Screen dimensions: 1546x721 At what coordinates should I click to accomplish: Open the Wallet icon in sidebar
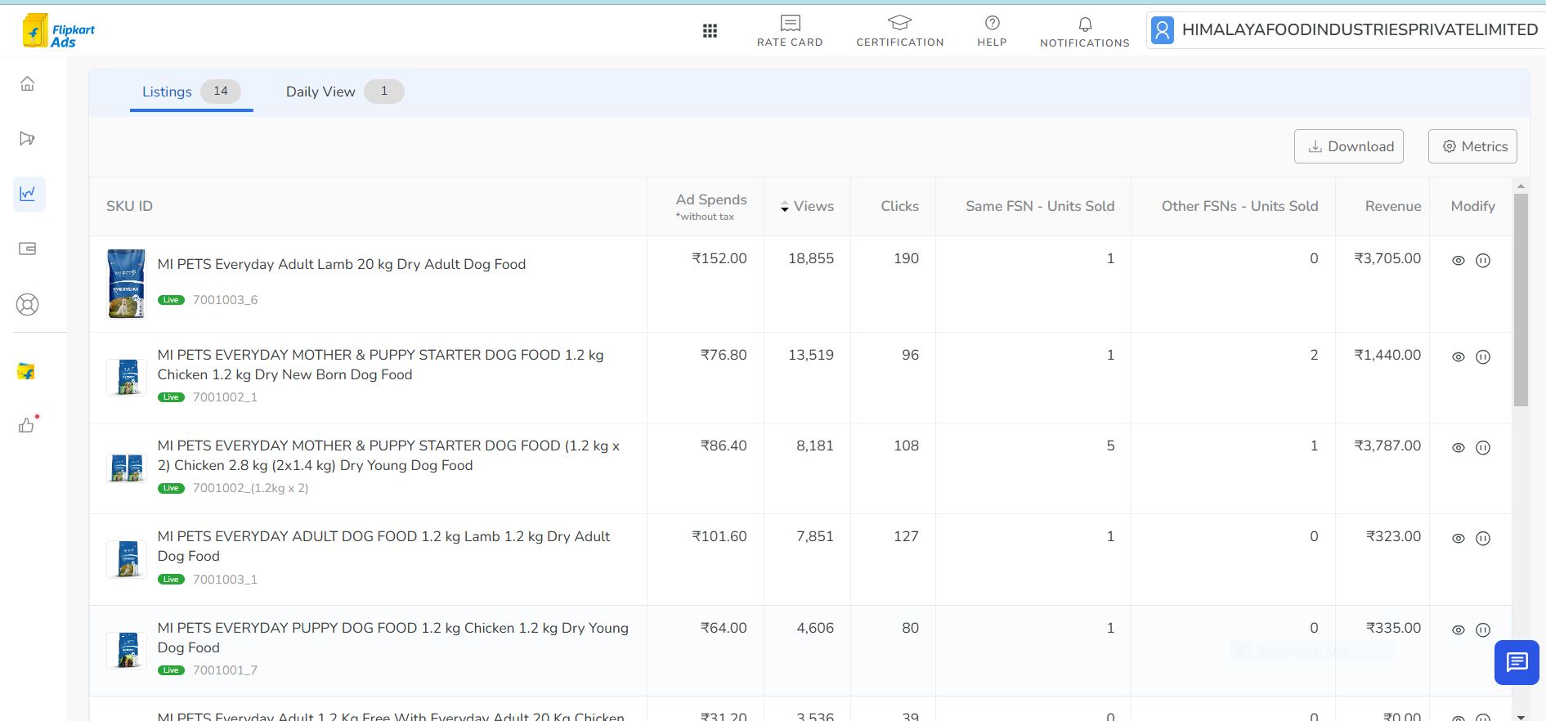tap(28, 249)
